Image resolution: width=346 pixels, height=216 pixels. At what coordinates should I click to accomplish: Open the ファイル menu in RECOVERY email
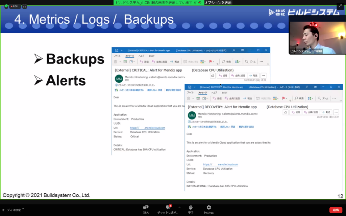pos(190,92)
